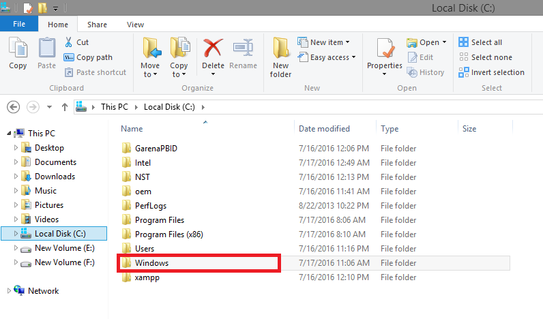Select Pictures in navigation pane
Image resolution: width=543 pixels, height=319 pixels.
(49, 205)
